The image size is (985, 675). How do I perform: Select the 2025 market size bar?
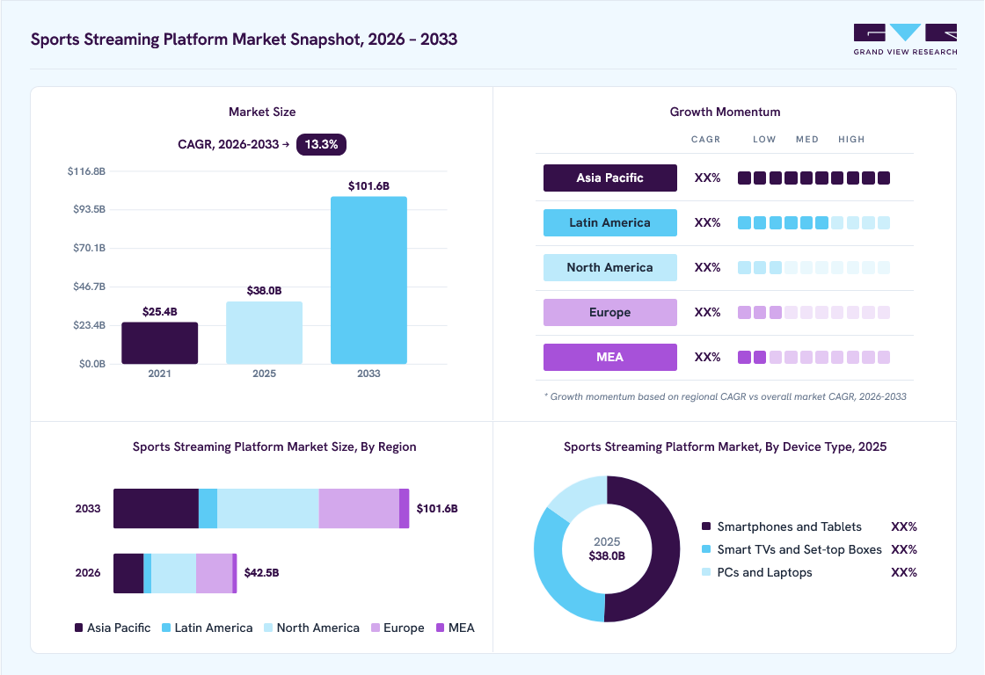264,333
